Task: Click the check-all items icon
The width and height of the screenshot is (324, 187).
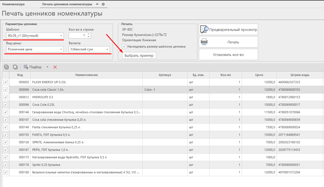Action: pyautogui.click(x=6, y=67)
